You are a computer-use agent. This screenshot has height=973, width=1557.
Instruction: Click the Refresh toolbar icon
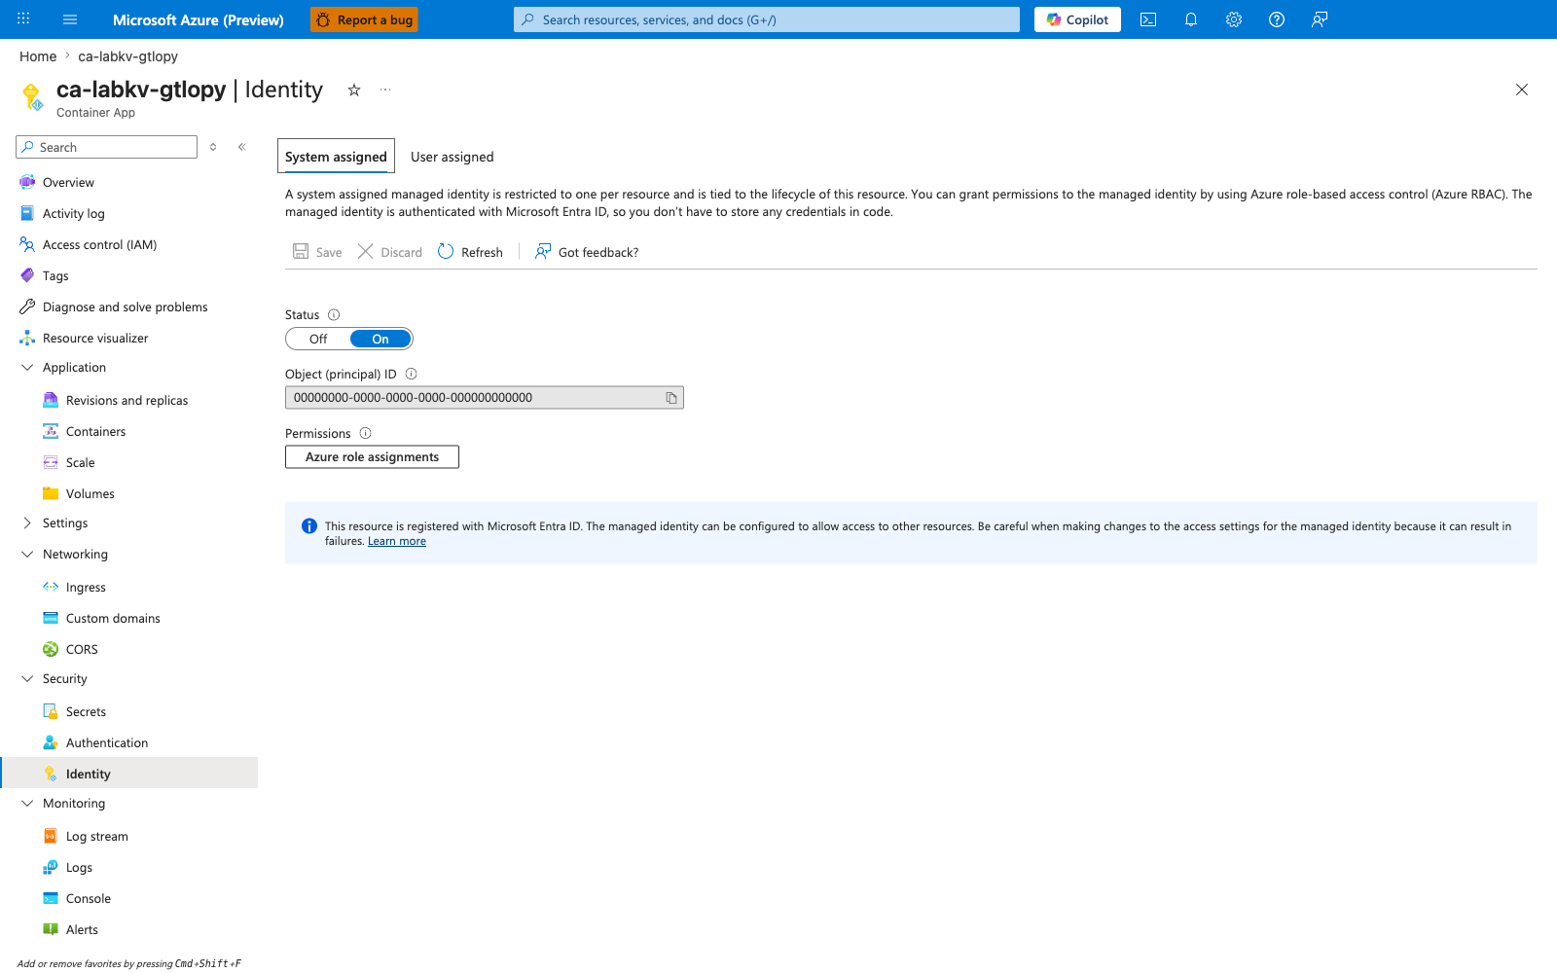pyautogui.click(x=471, y=252)
